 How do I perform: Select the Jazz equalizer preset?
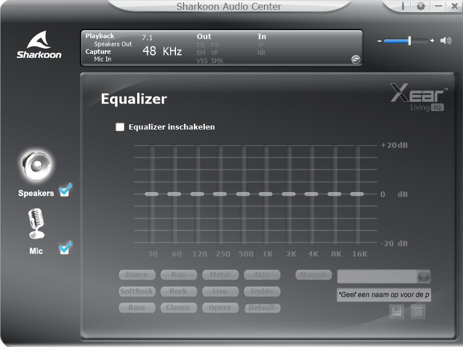[262, 275]
